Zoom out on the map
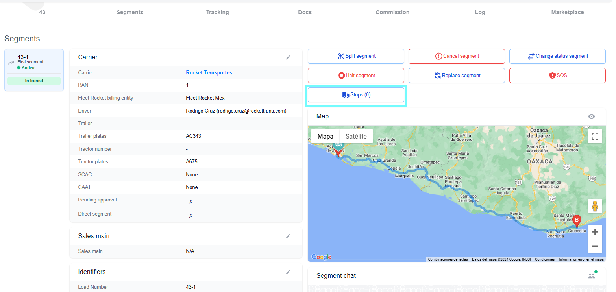 595,246
